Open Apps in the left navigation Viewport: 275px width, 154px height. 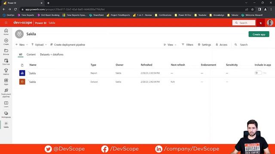6,82
